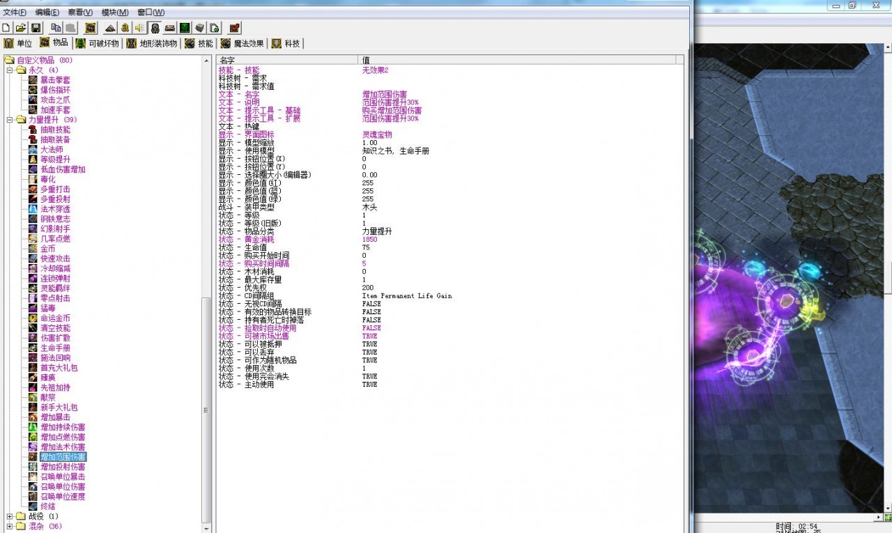Expand the 战役 (1) folder
This screenshot has height=533, width=892.
[x=10, y=516]
